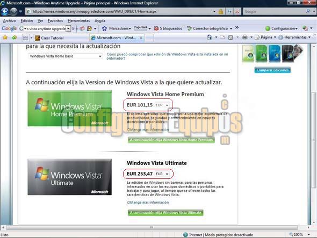Screen dimensions: 317x238
Task: Open the EUR currency dropdown for Home Premium
Action: 162,105
